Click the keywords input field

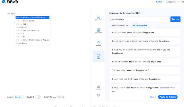coord(139,19)
